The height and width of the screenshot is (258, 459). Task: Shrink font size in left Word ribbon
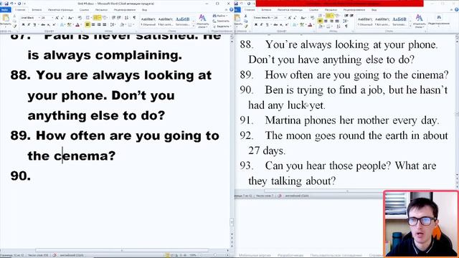(62, 17)
